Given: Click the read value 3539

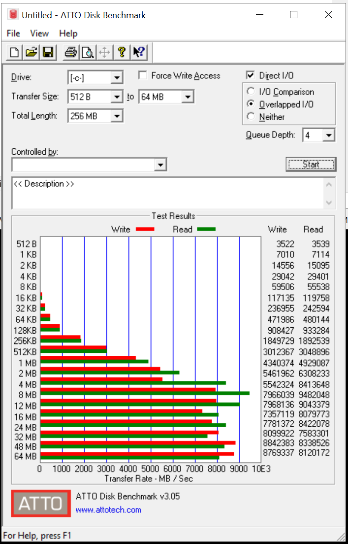Looking at the screenshot, I should (x=321, y=244).
